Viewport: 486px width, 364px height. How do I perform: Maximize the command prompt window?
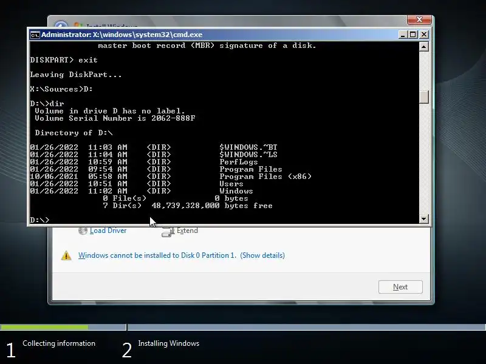[x=413, y=35]
